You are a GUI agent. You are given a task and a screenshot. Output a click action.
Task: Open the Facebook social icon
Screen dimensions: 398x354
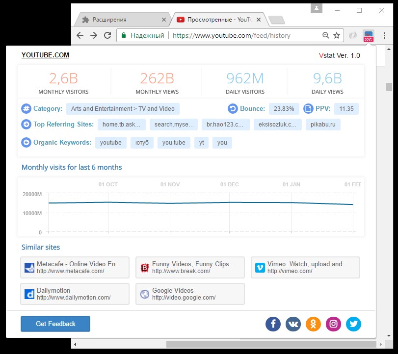click(x=273, y=324)
